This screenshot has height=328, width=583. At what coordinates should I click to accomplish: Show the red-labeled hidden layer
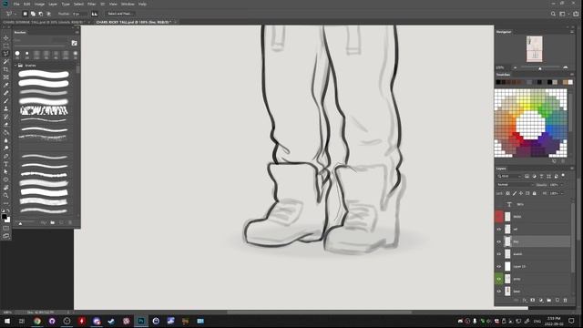499,217
